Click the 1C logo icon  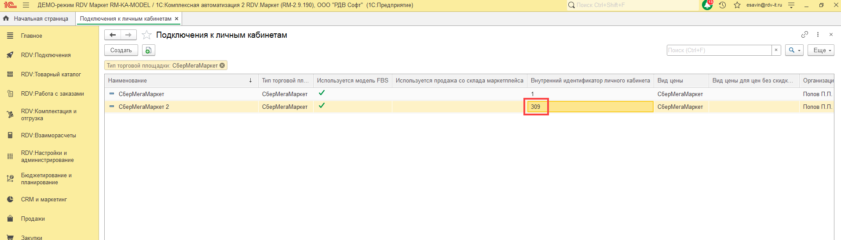tap(10, 5)
